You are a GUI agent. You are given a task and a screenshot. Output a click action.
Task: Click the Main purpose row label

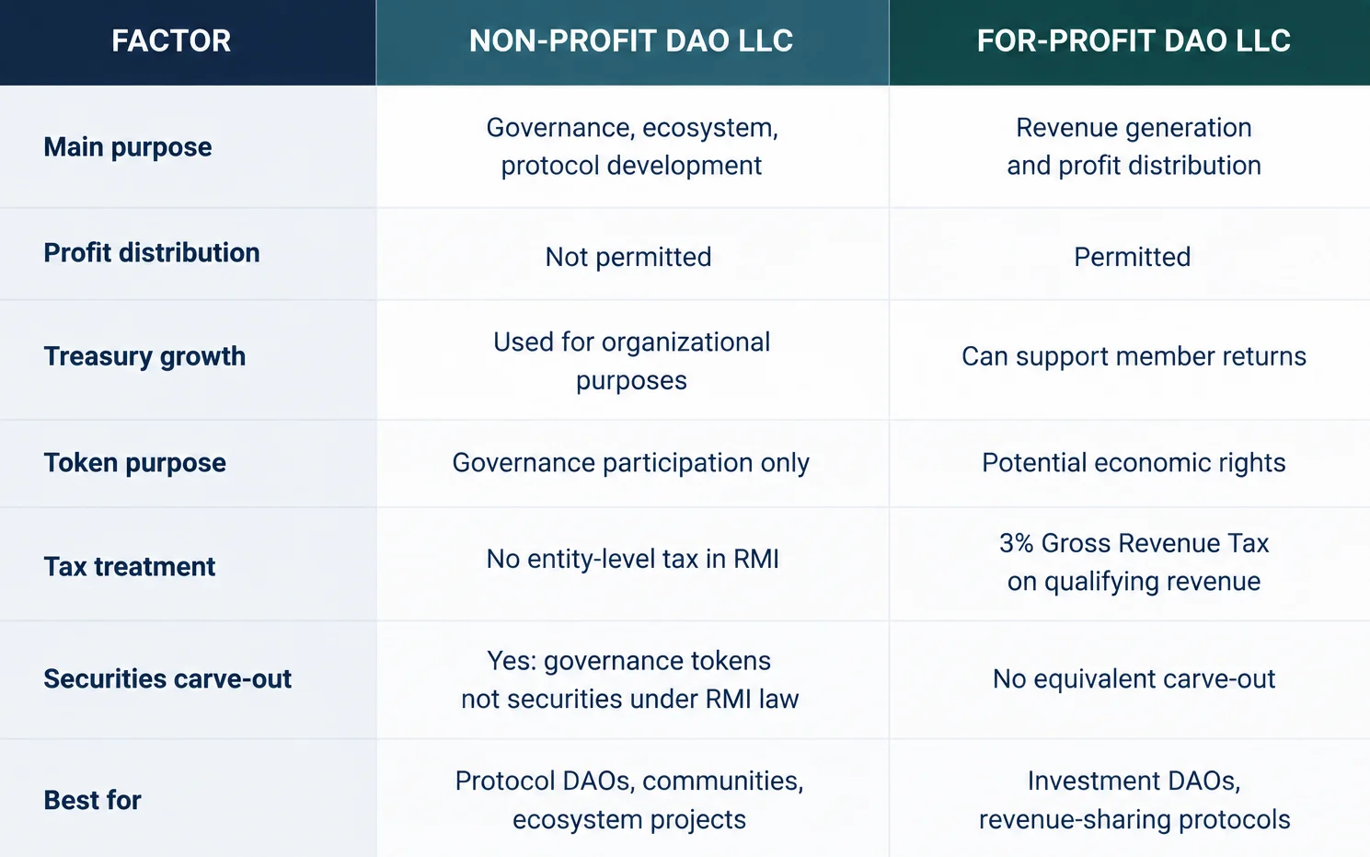[128, 147]
